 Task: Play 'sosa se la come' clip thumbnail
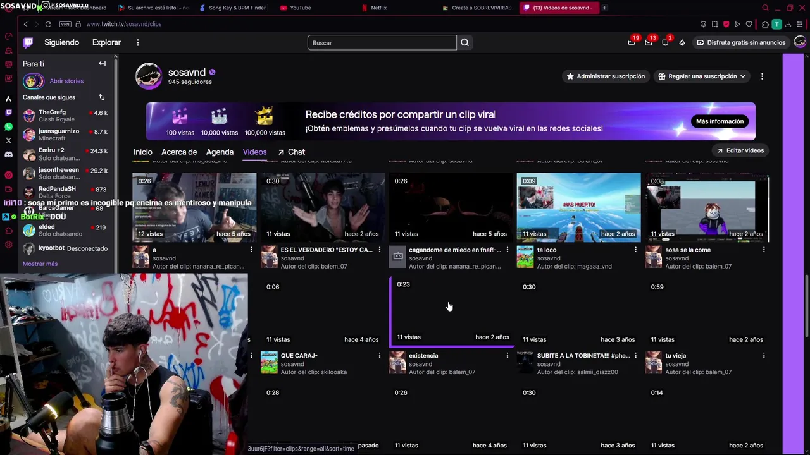coord(707,207)
